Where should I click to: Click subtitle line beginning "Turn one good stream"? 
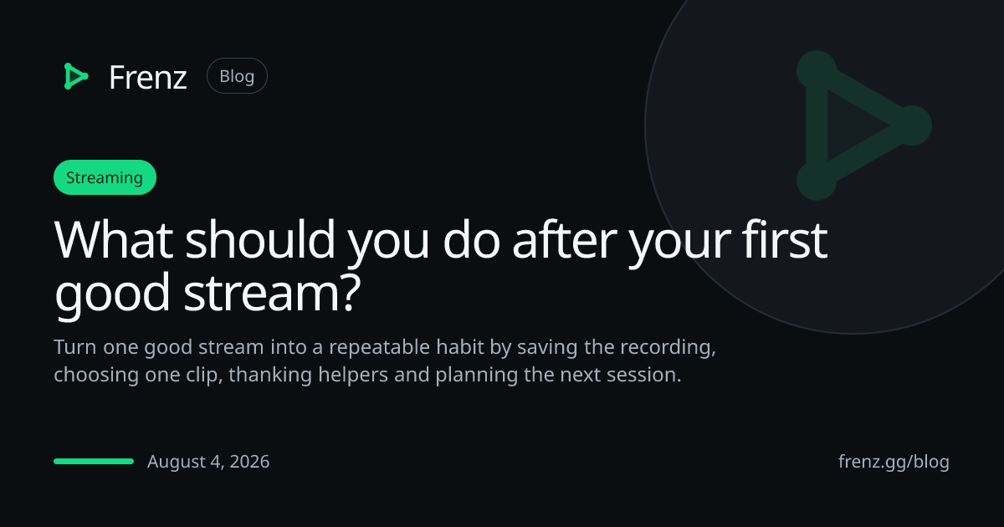385,346
